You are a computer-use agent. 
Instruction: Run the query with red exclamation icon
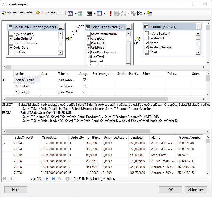click(110, 13)
